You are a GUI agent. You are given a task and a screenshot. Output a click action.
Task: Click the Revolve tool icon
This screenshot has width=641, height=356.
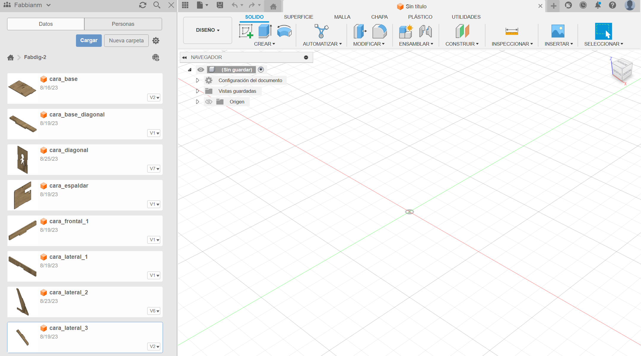tap(284, 31)
